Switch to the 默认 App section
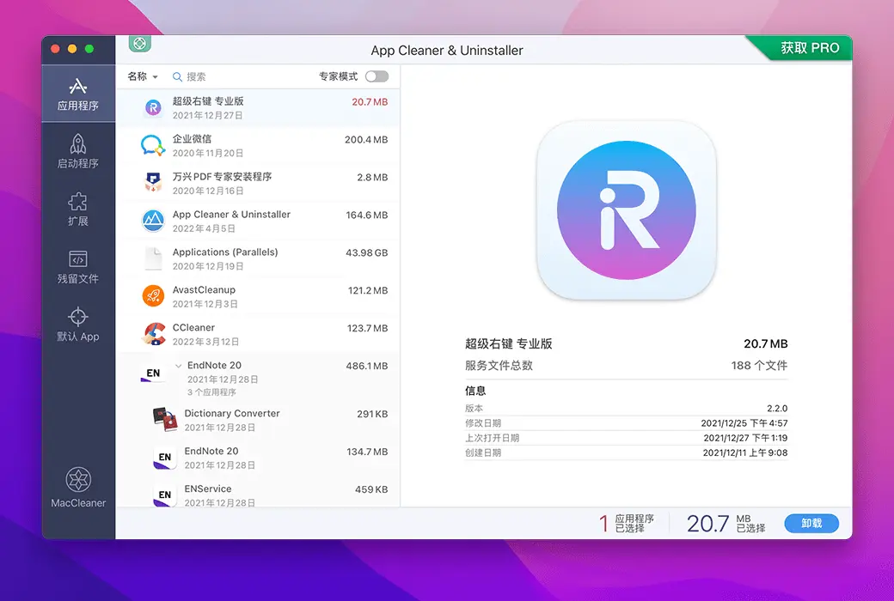Viewport: 894px width, 601px height. click(78, 325)
